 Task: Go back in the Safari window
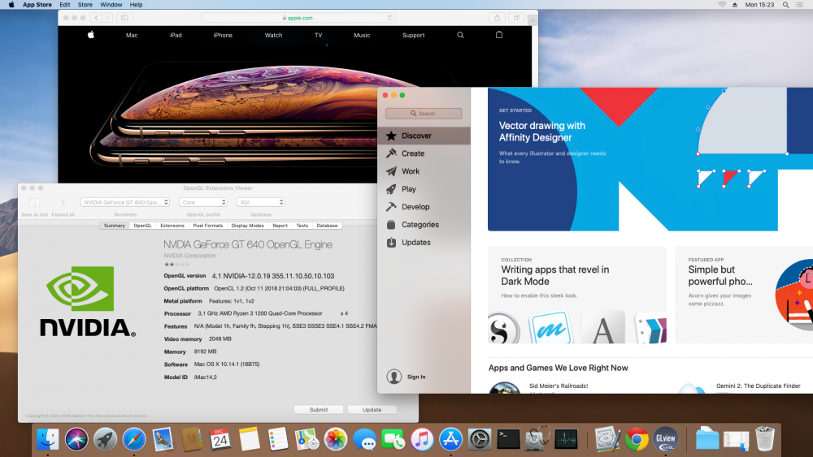coord(97,18)
